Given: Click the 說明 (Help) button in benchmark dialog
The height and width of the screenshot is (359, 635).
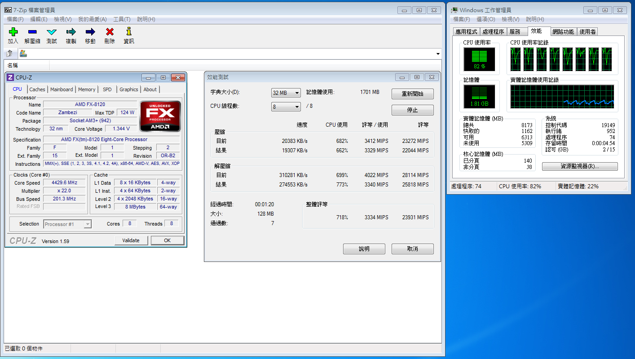Looking at the screenshot, I should (x=364, y=249).
